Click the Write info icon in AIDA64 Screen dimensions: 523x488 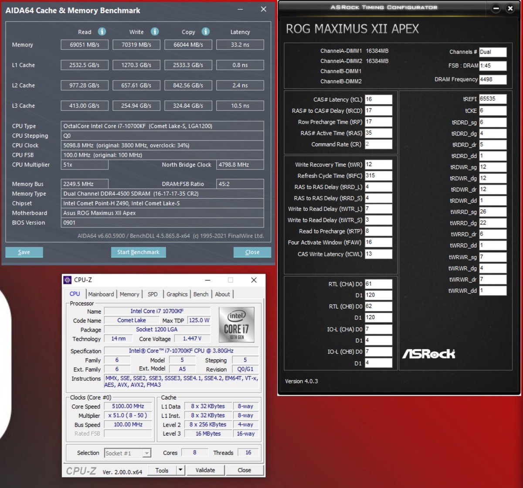point(155,31)
